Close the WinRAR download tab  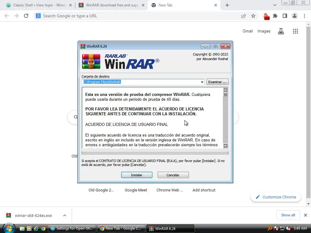pyautogui.click(x=143, y=5)
